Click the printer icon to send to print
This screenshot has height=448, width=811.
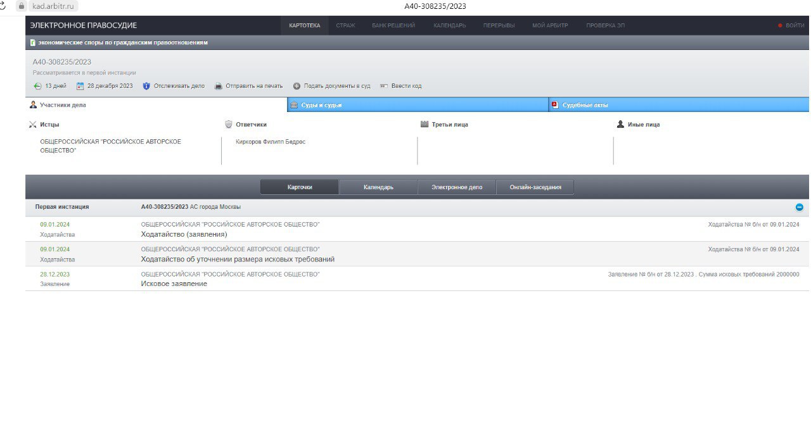[219, 86]
